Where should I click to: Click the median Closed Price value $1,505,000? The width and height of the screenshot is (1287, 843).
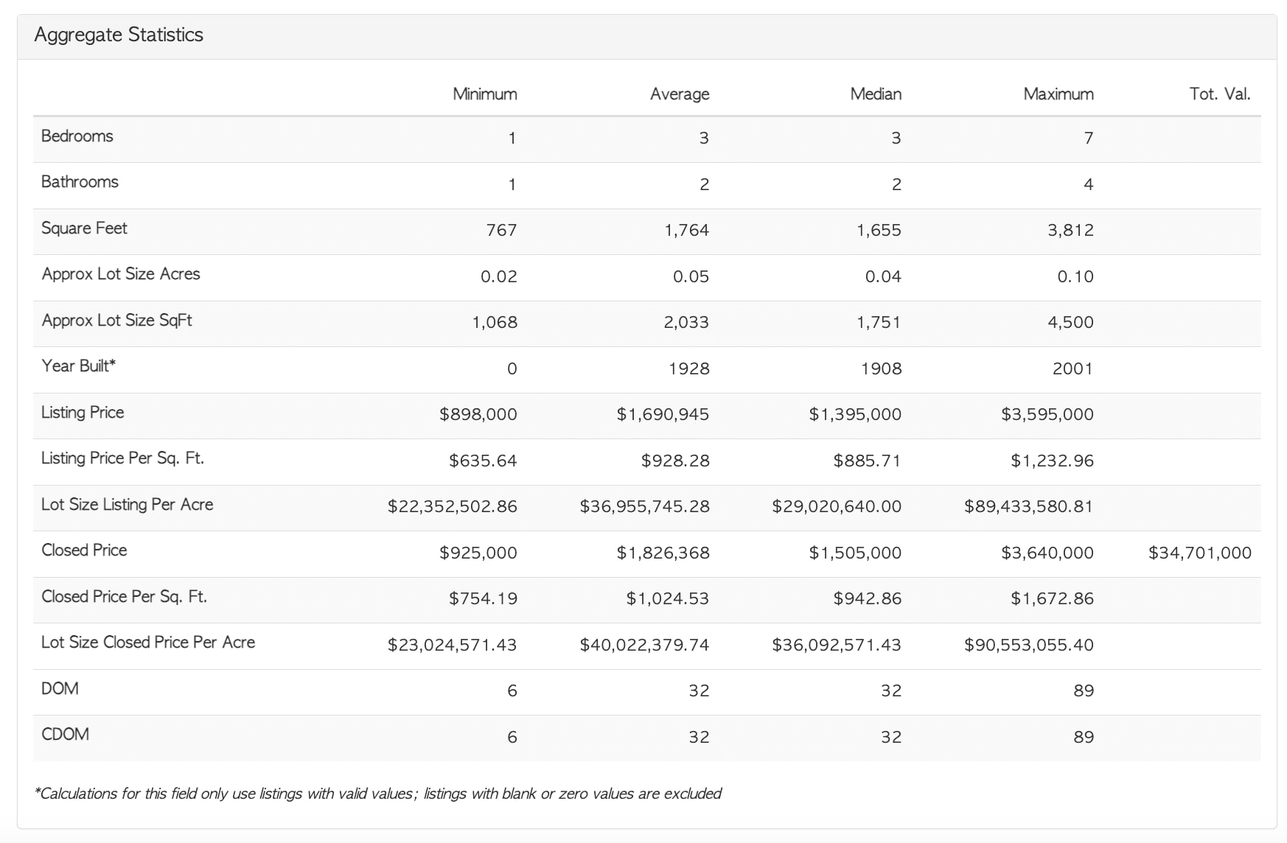[x=855, y=553]
